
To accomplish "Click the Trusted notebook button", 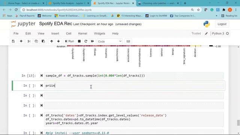I will tap(196, 33).
